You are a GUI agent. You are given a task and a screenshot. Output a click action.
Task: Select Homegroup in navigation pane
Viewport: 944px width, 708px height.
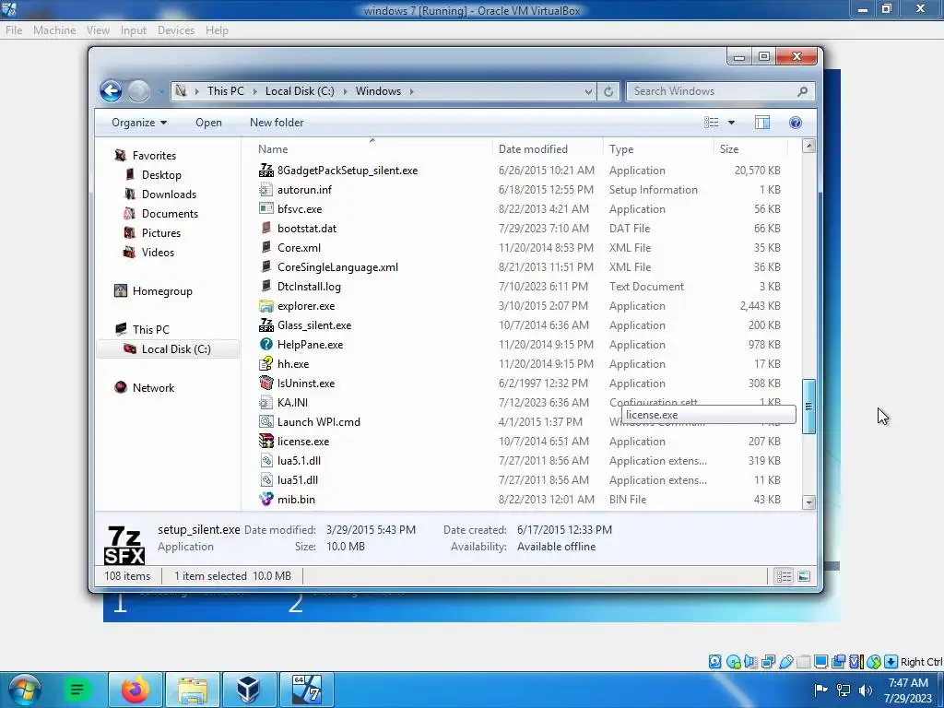click(162, 290)
